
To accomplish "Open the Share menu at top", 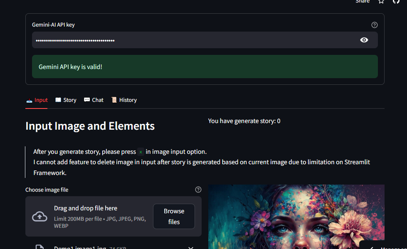I will pos(363,2).
